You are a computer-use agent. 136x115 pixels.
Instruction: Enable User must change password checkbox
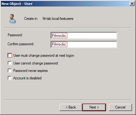pos(10,55)
